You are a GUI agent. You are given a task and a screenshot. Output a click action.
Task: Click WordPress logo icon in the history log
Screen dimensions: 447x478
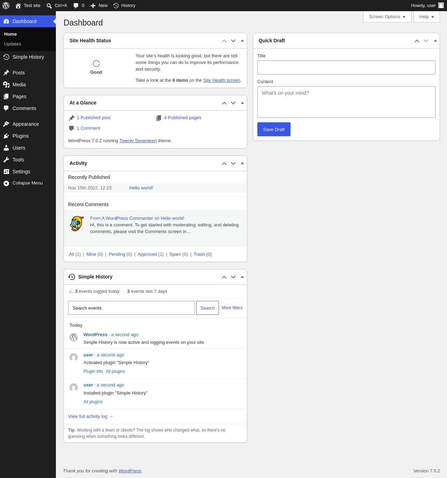click(x=74, y=337)
